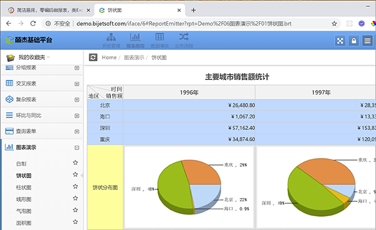
Task: Click the site info icon beside 不安全
Action: (x=48, y=24)
